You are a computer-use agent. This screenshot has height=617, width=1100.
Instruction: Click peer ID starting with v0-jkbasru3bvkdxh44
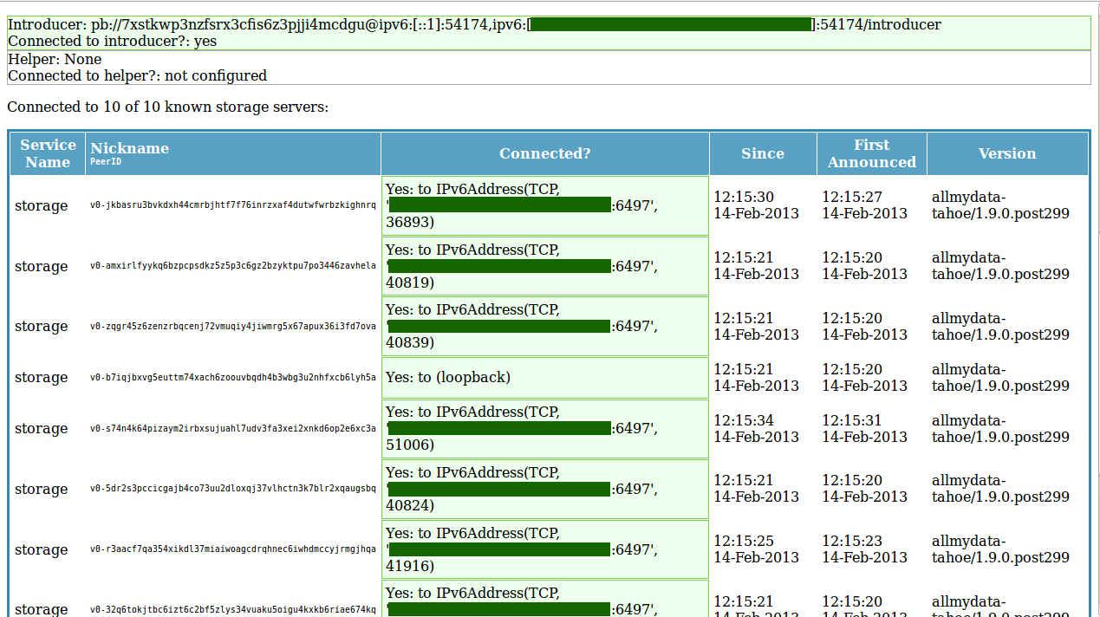[232, 205]
